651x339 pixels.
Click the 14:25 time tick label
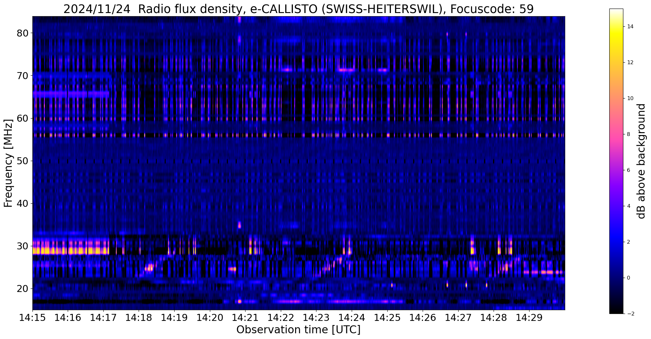(x=387, y=318)
